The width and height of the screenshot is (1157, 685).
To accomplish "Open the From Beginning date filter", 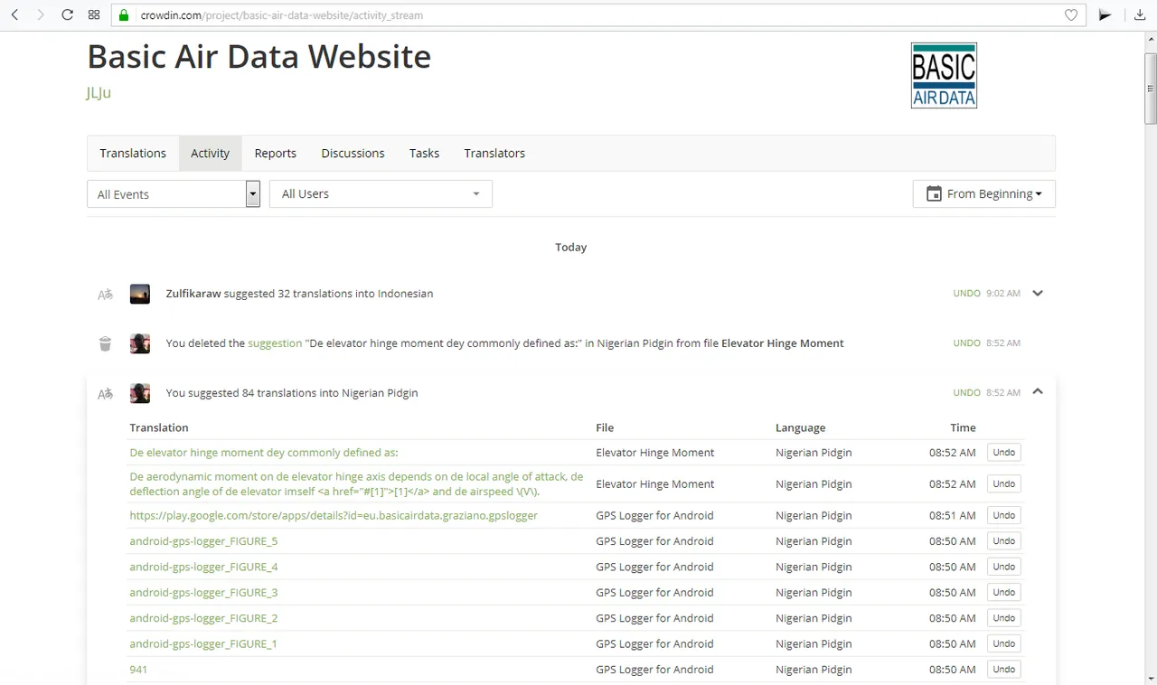I will click(x=984, y=193).
